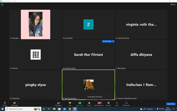Click the 'Inka Ivanka' name label
Viewport: 177px width, 111px height.
coord(15,38)
